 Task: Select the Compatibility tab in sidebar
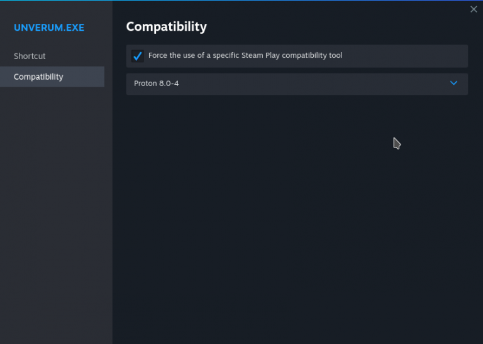38,77
